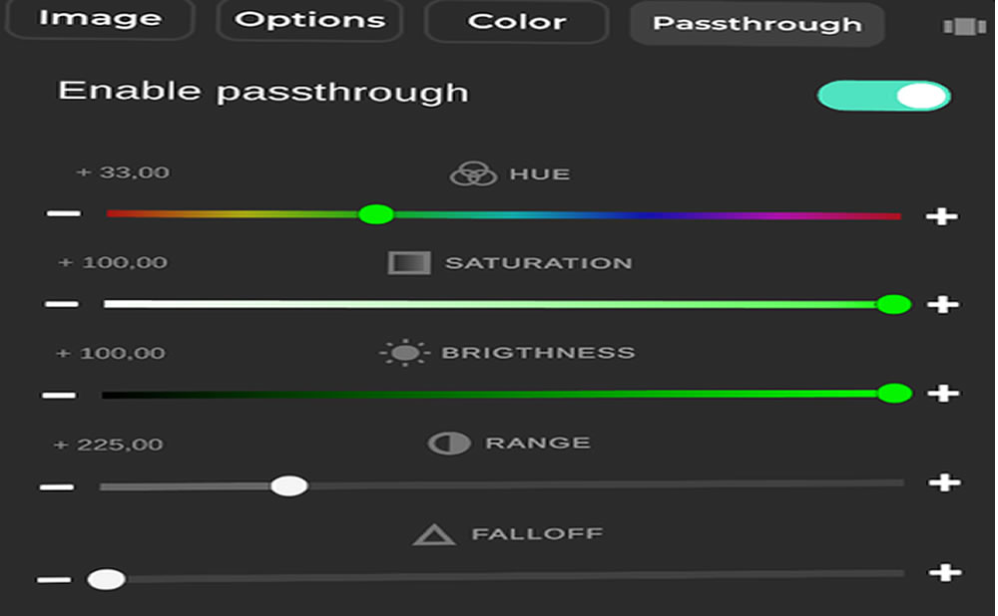
Task: Increase Saturation with the plus icon
Action: (x=942, y=304)
